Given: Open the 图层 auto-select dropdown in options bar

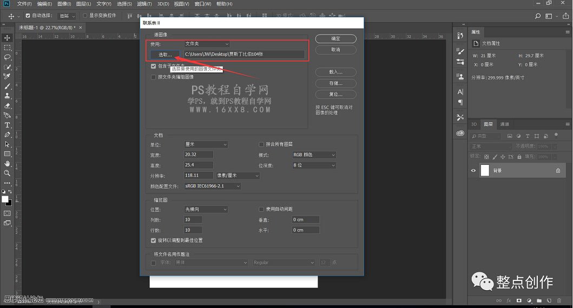Looking at the screenshot, I should point(67,16).
